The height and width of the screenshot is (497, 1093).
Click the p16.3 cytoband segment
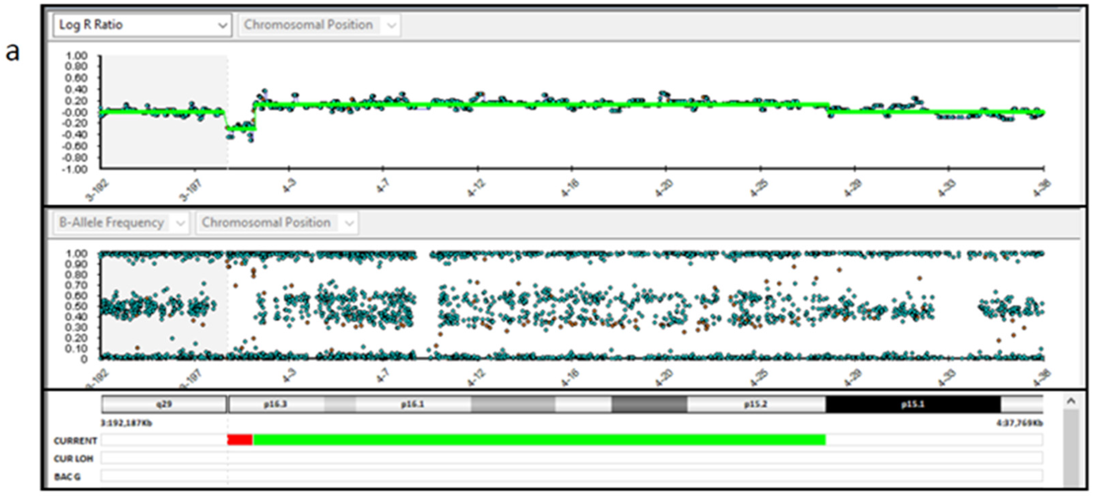click(x=276, y=404)
